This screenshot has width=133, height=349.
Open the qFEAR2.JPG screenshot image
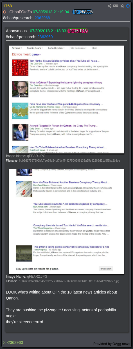point(66,221)
